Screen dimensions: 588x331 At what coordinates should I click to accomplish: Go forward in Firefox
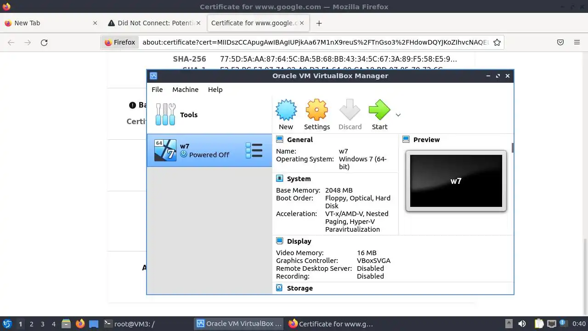tap(28, 42)
